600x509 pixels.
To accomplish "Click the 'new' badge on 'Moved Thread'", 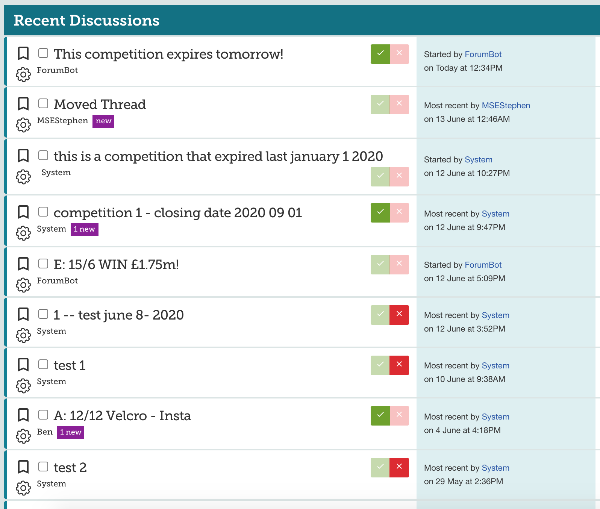I will [x=103, y=121].
